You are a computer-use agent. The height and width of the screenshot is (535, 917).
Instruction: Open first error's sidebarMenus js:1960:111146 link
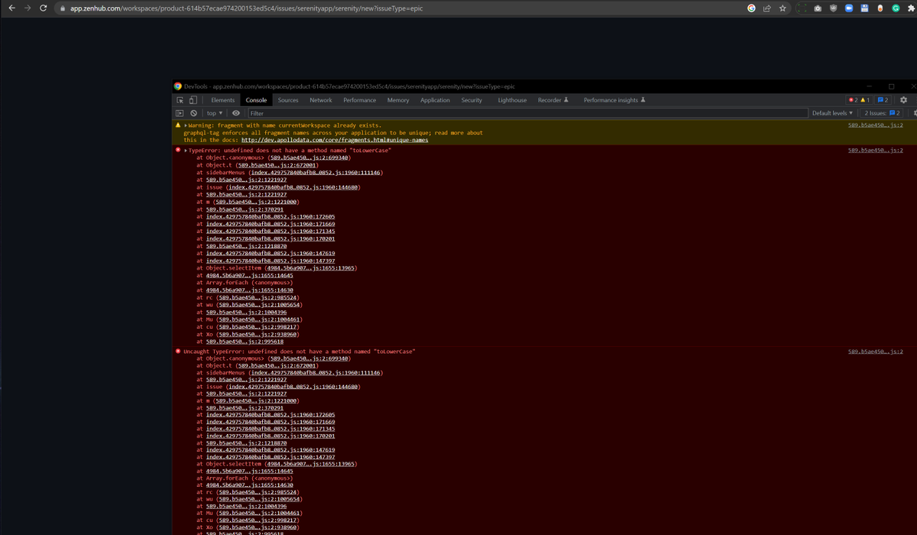tap(316, 173)
